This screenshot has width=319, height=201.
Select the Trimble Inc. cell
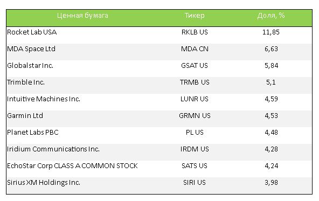pos(26,82)
